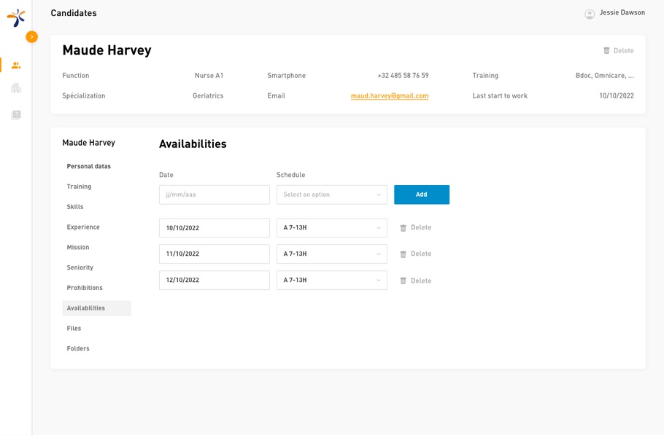The height and width of the screenshot is (435, 664).
Task: Click the trash icon for 11/10/2022 availability
Action: click(x=403, y=254)
